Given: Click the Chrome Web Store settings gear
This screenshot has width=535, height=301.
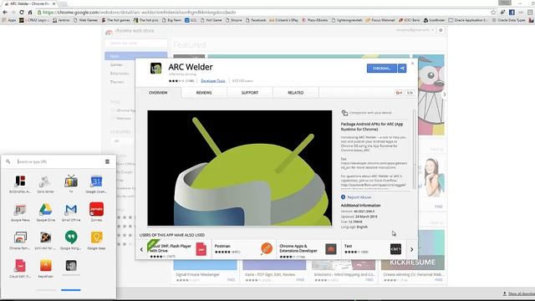Looking at the screenshot, I should 441,30.
